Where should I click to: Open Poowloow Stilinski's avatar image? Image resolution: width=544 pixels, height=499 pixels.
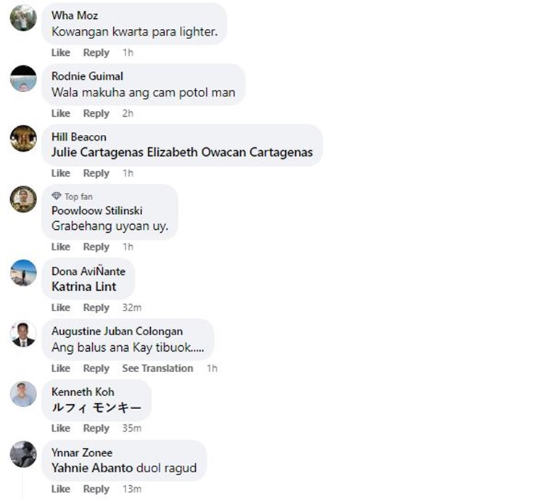pos(23,199)
